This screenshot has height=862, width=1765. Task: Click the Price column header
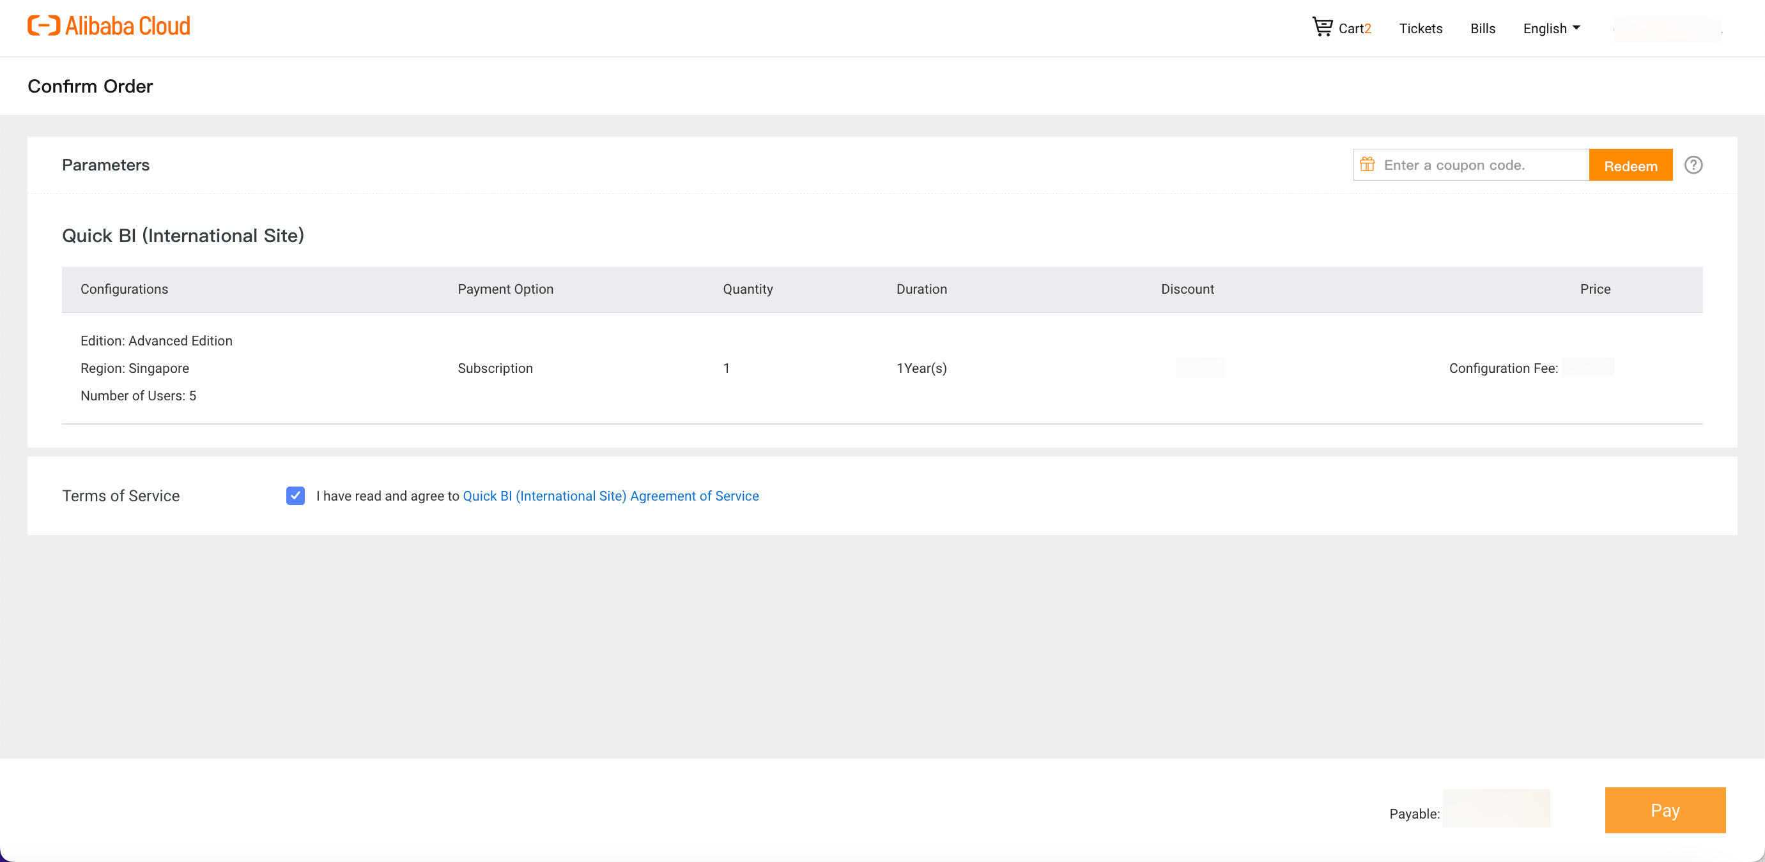pos(1594,289)
